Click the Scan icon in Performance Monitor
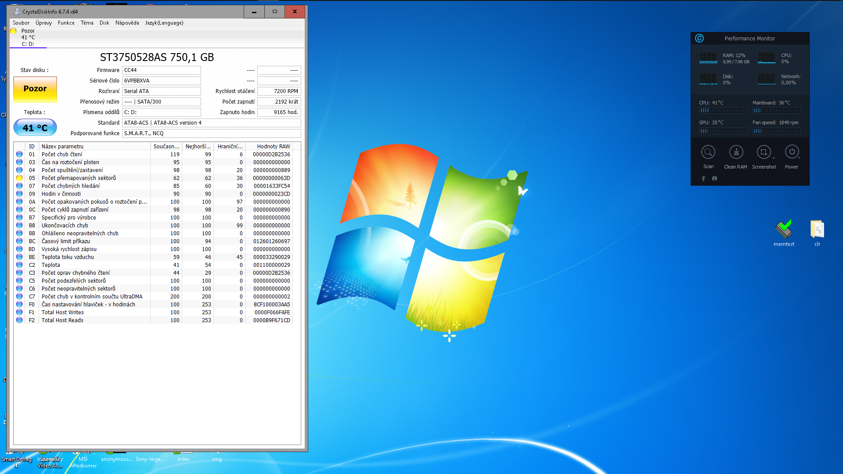Viewport: 843px width, 474px height. click(708, 152)
